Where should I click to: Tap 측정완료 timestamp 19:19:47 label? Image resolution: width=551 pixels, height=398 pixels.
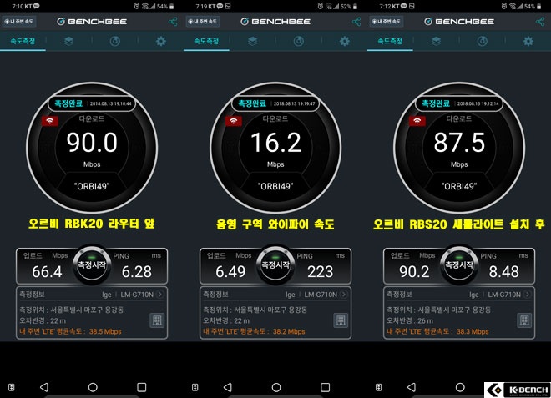coord(275,103)
